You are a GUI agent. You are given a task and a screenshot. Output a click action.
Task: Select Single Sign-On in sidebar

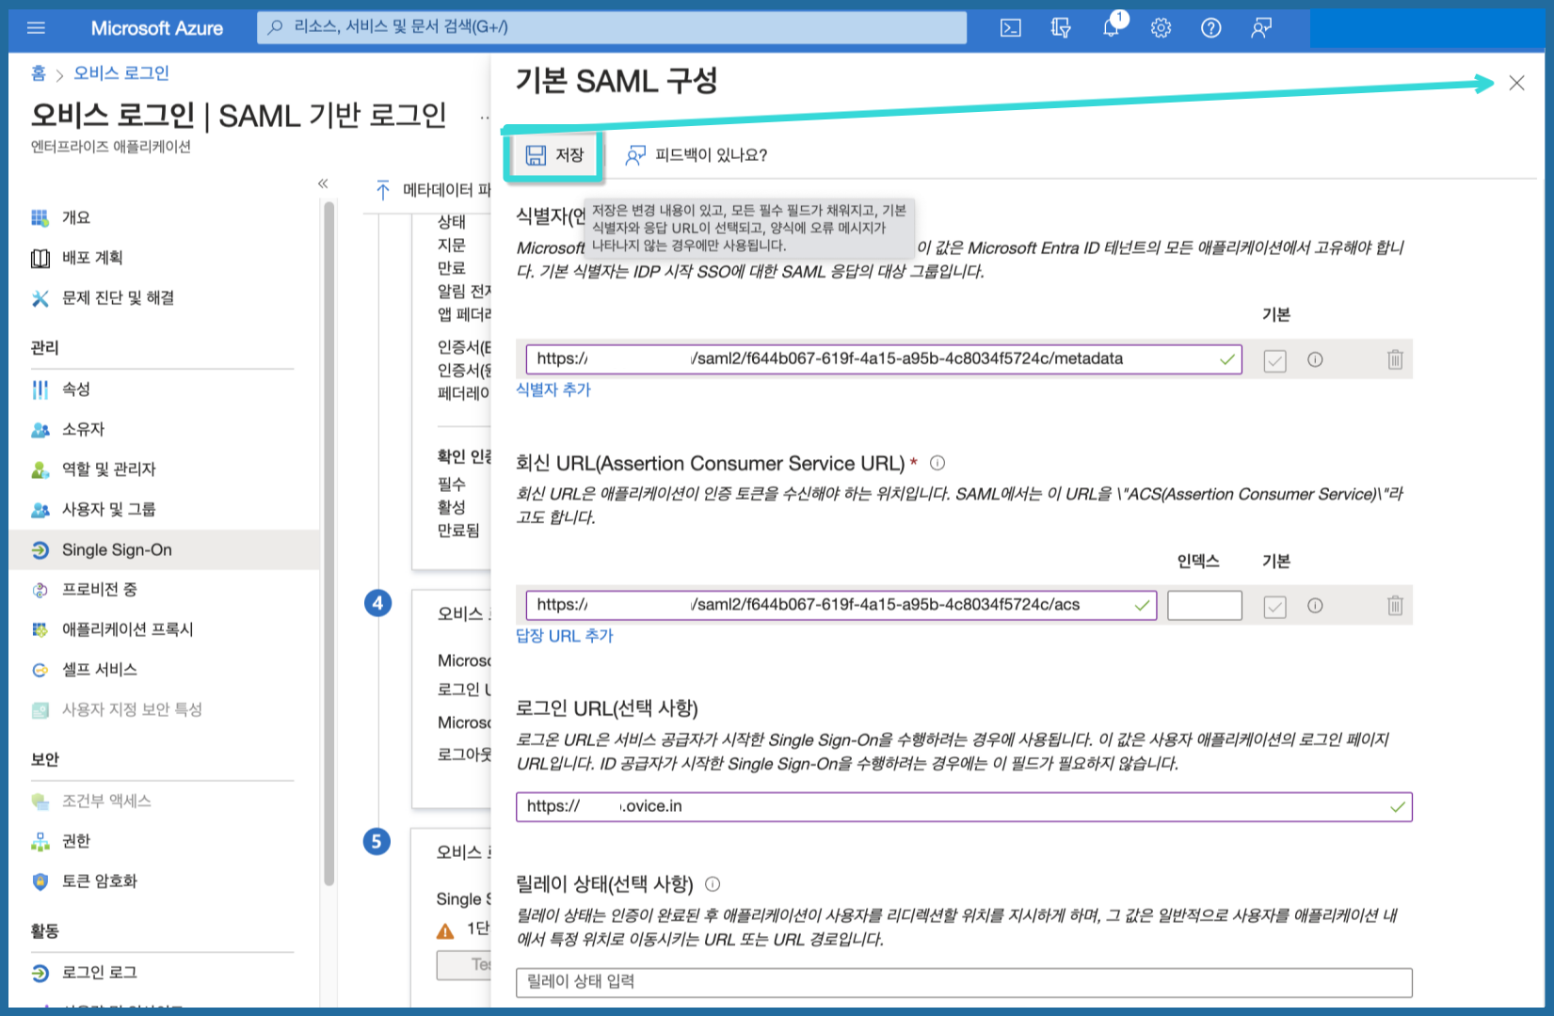pos(164,549)
